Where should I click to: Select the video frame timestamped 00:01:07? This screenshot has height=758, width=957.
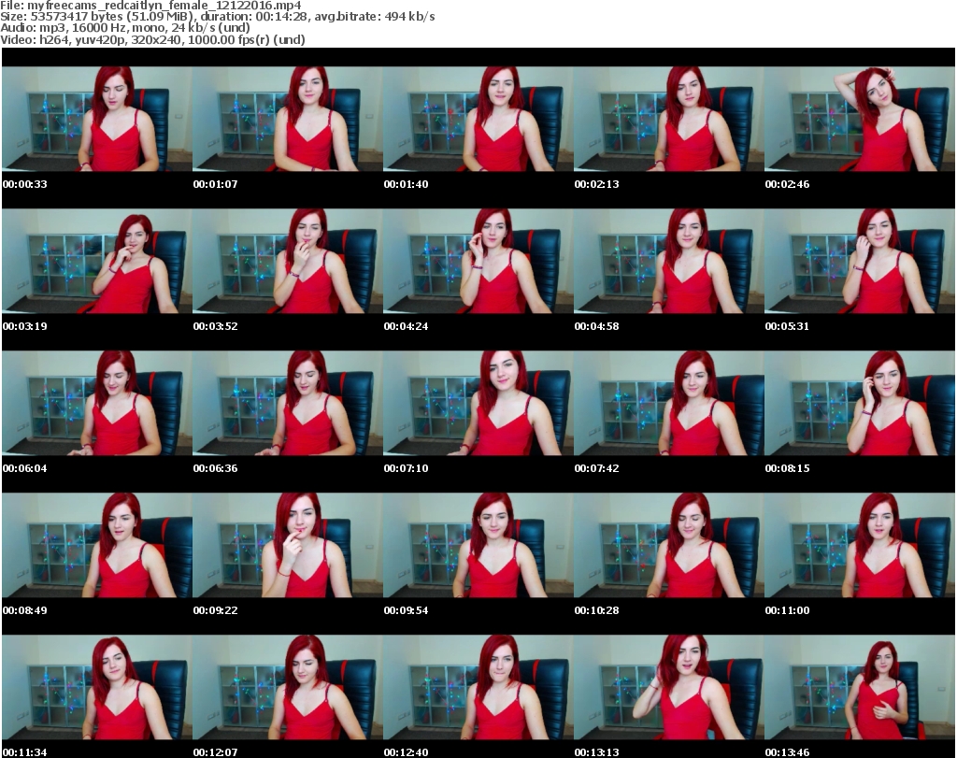click(288, 119)
